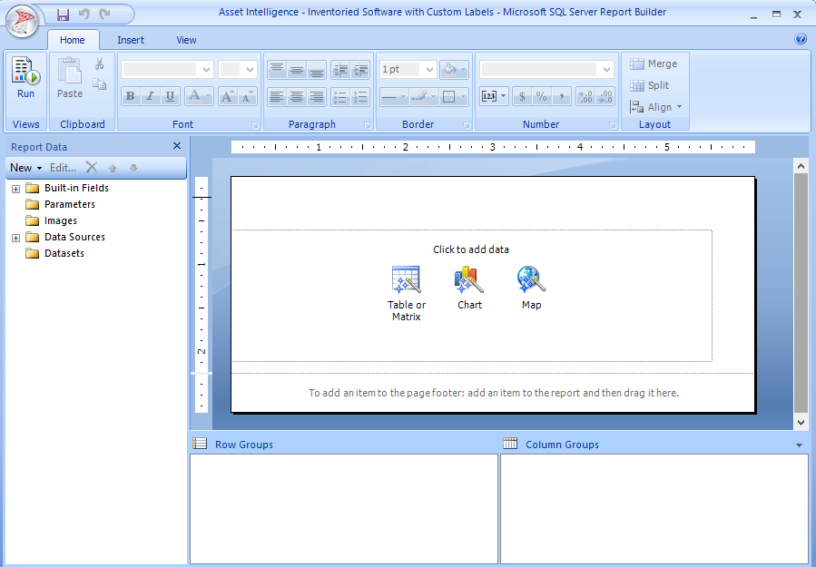The width and height of the screenshot is (816, 567).
Task: Expand the Data Sources tree node
Action: [x=15, y=238]
